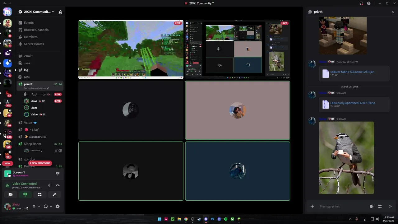Open the 21oxi™ text channel
Image resolution: width=398 pixels, height=224 pixels.
click(40, 56)
